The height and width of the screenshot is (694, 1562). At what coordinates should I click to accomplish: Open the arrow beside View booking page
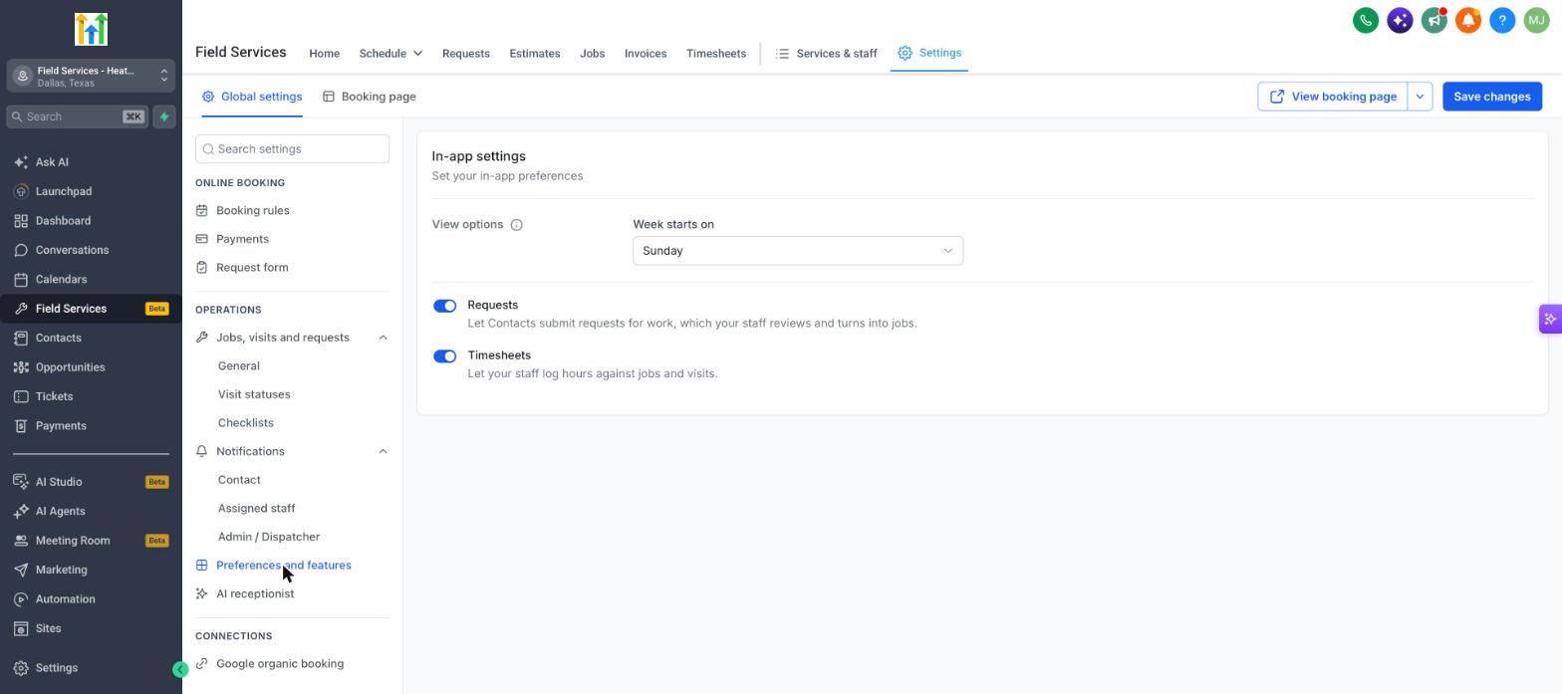point(1420,97)
